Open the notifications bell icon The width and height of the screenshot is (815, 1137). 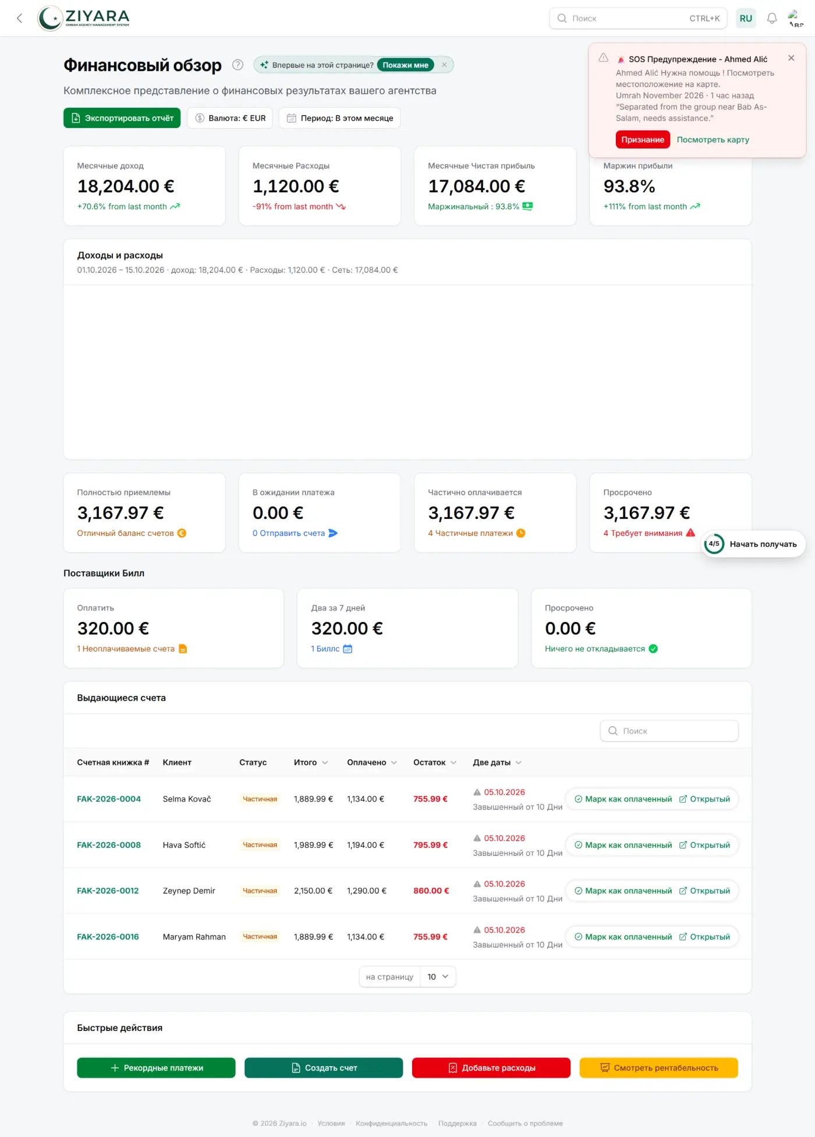[772, 18]
